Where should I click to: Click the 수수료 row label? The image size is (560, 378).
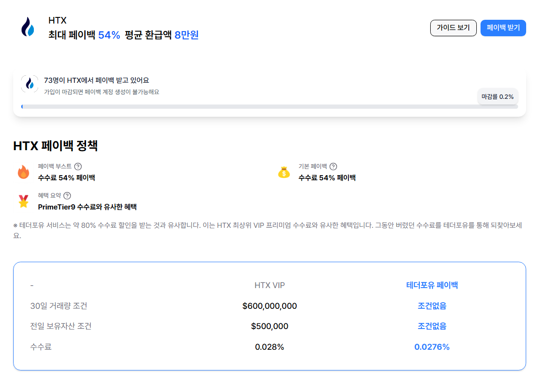tap(41, 347)
